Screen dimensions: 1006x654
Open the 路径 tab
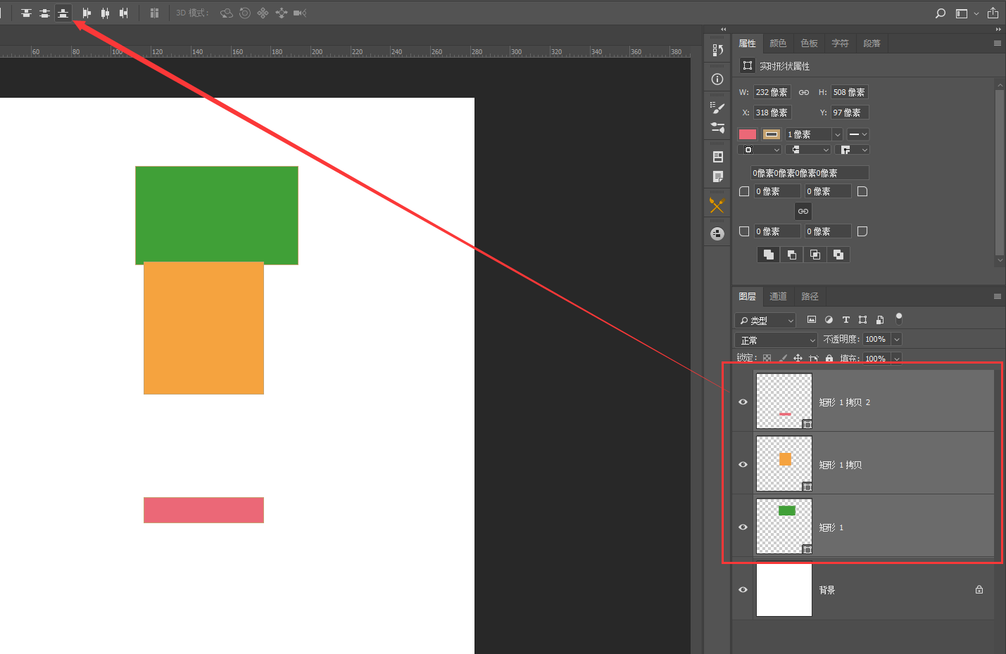(x=810, y=297)
